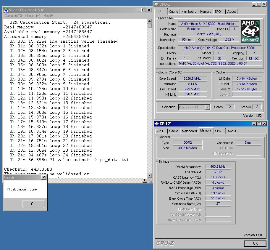Select Memory tab in lower CPU-Z window

point(206,130)
